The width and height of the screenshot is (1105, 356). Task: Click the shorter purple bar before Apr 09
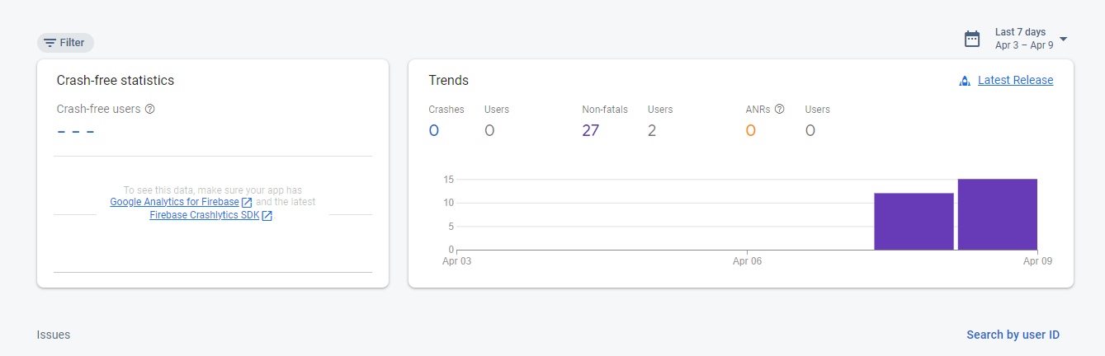click(x=914, y=221)
